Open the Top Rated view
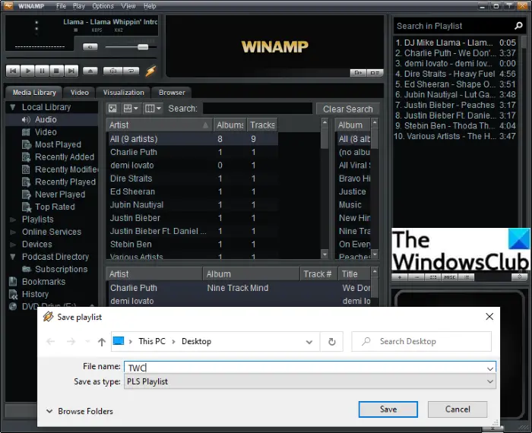The width and height of the screenshot is (532, 433). pos(55,207)
